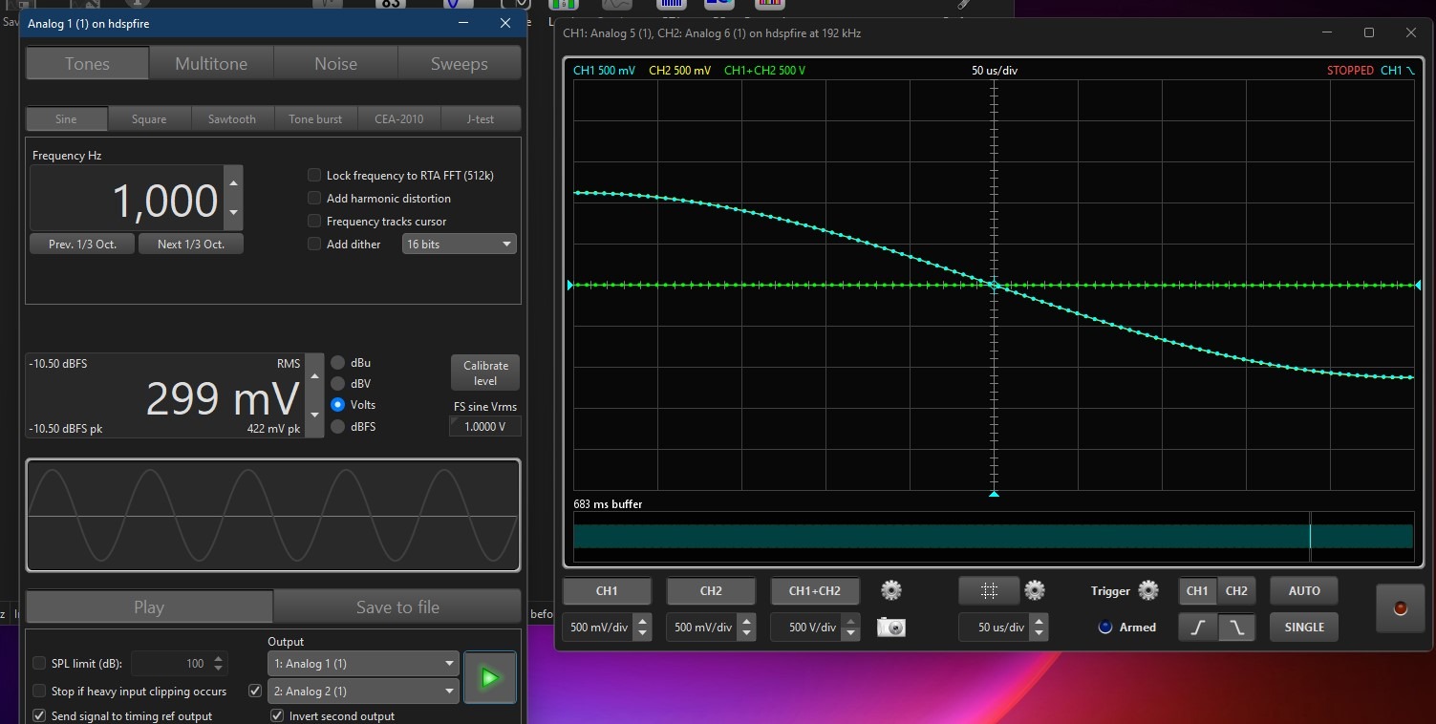Viewport: 1436px width, 724px height.
Task: Click the red record button in scope
Action: tap(1401, 608)
